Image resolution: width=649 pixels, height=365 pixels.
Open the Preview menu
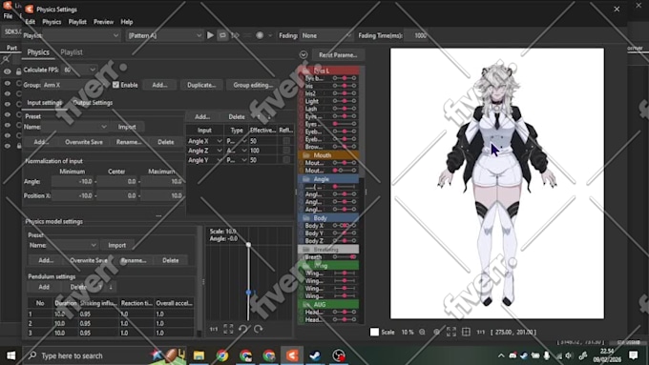[x=103, y=22]
